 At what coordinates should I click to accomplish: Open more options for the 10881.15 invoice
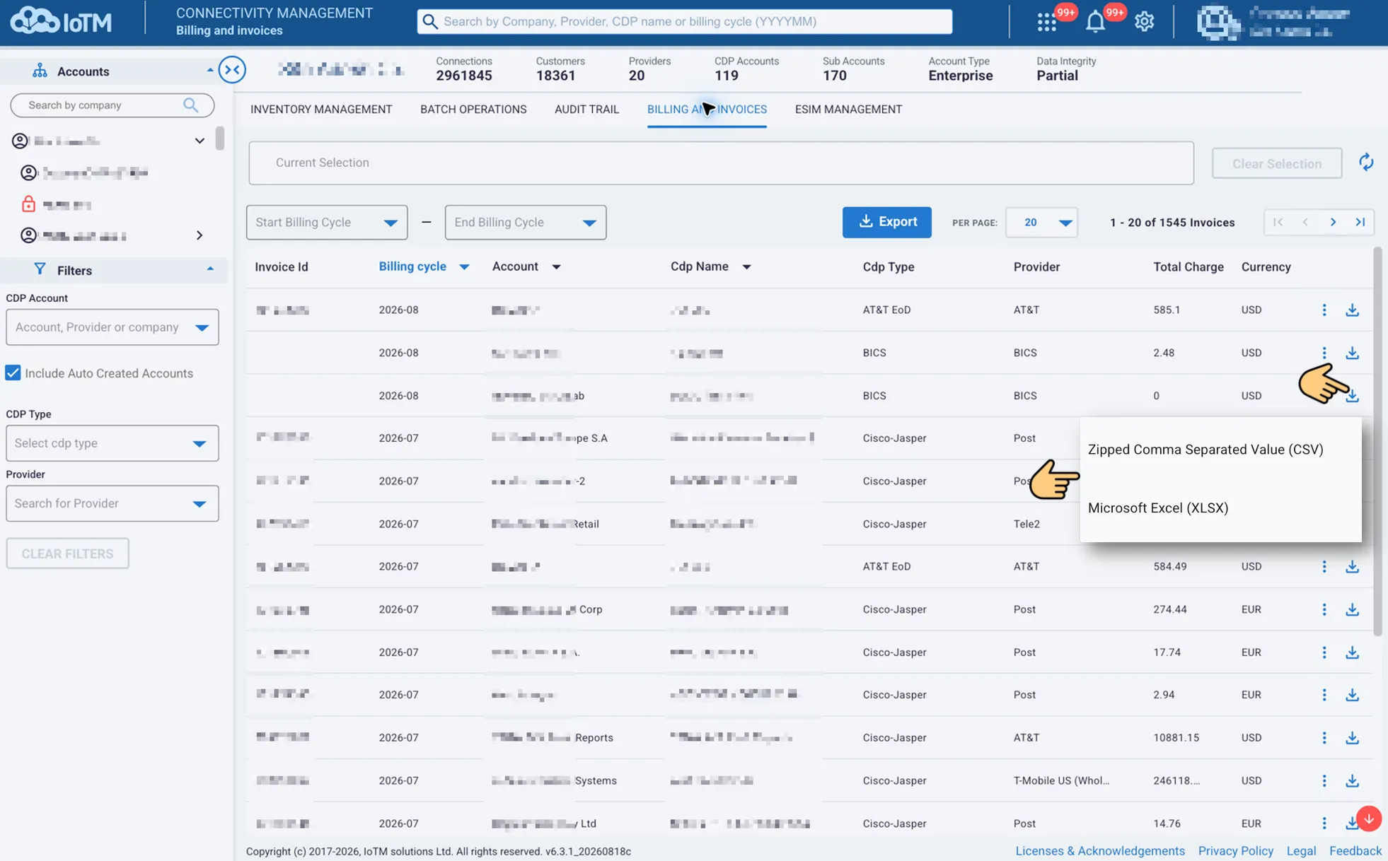pyautogui.click(x=1324, y=737)
